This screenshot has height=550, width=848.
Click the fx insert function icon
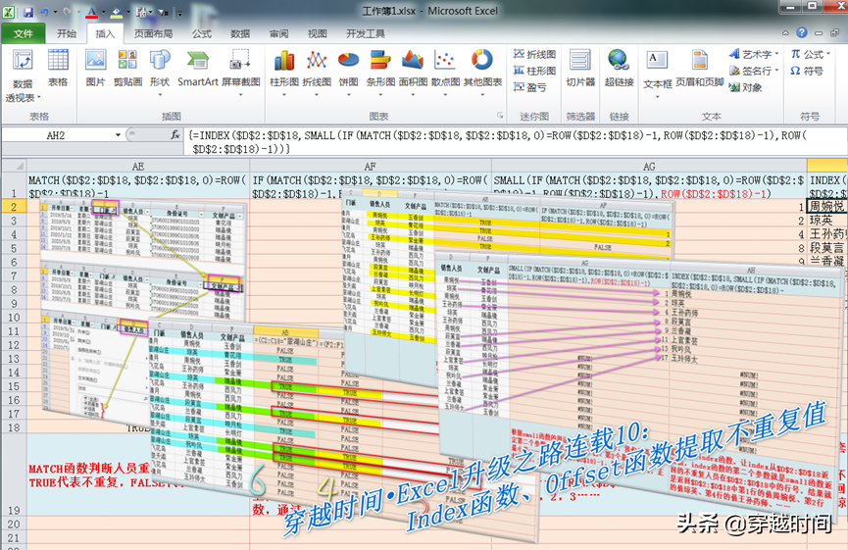coord(175,134)
